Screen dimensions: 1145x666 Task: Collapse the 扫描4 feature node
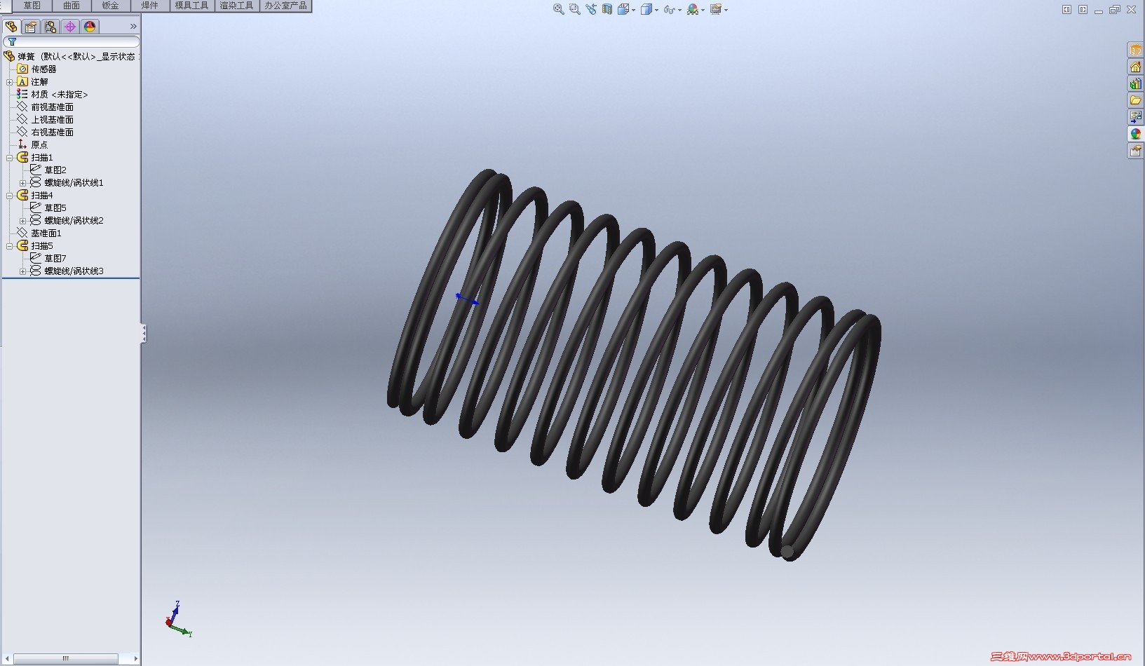[x=10, y=196]
